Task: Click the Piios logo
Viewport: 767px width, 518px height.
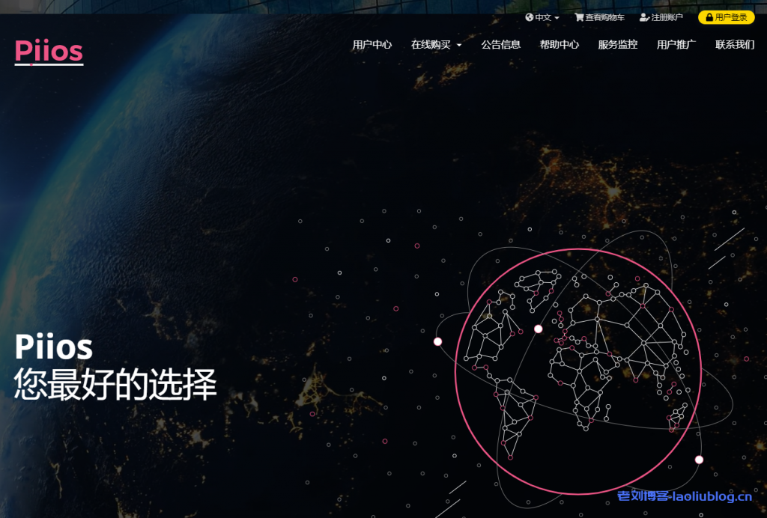Action: click(x=48, y=51)
